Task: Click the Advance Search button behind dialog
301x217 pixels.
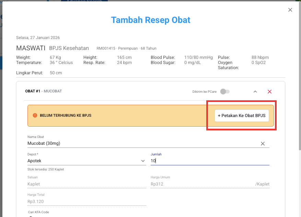Action: tap(84, 1)
